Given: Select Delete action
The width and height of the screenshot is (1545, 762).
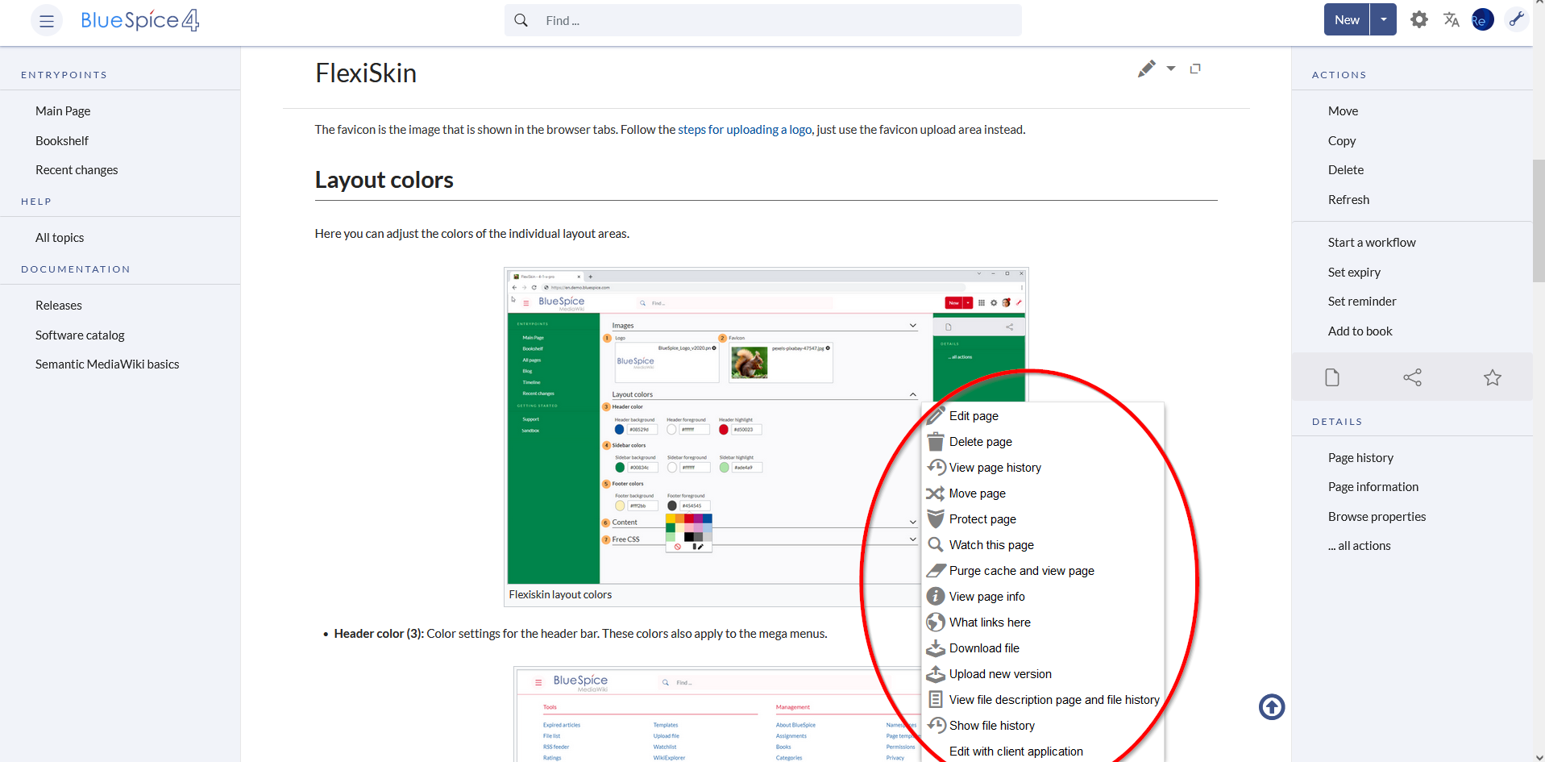Looking at the screenshot, I should point(1346,170).
